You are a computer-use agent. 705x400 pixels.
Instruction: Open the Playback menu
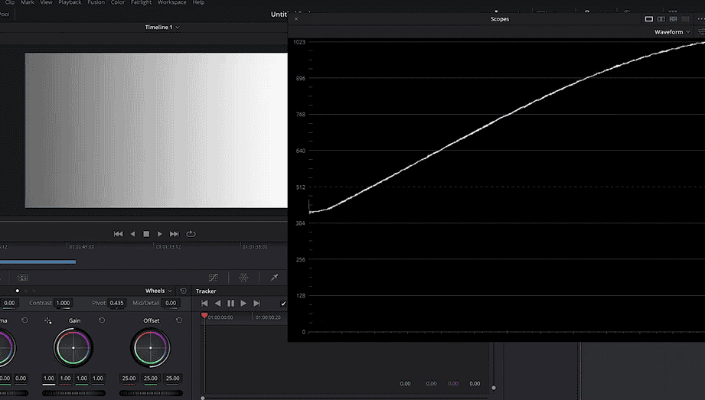click(x=70, y=3)
